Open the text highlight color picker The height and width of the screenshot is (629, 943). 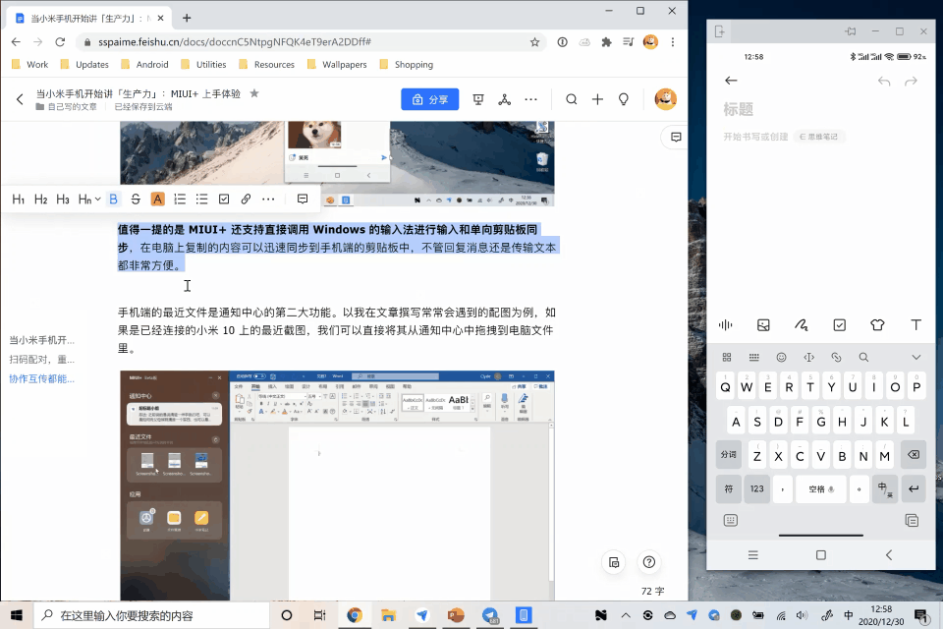click(157, 200)
